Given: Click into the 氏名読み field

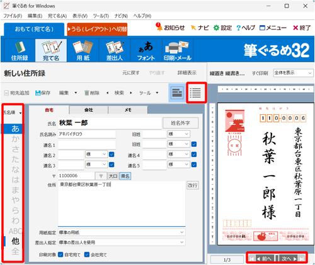Looking at the screenshot, I should pos(87,134).
